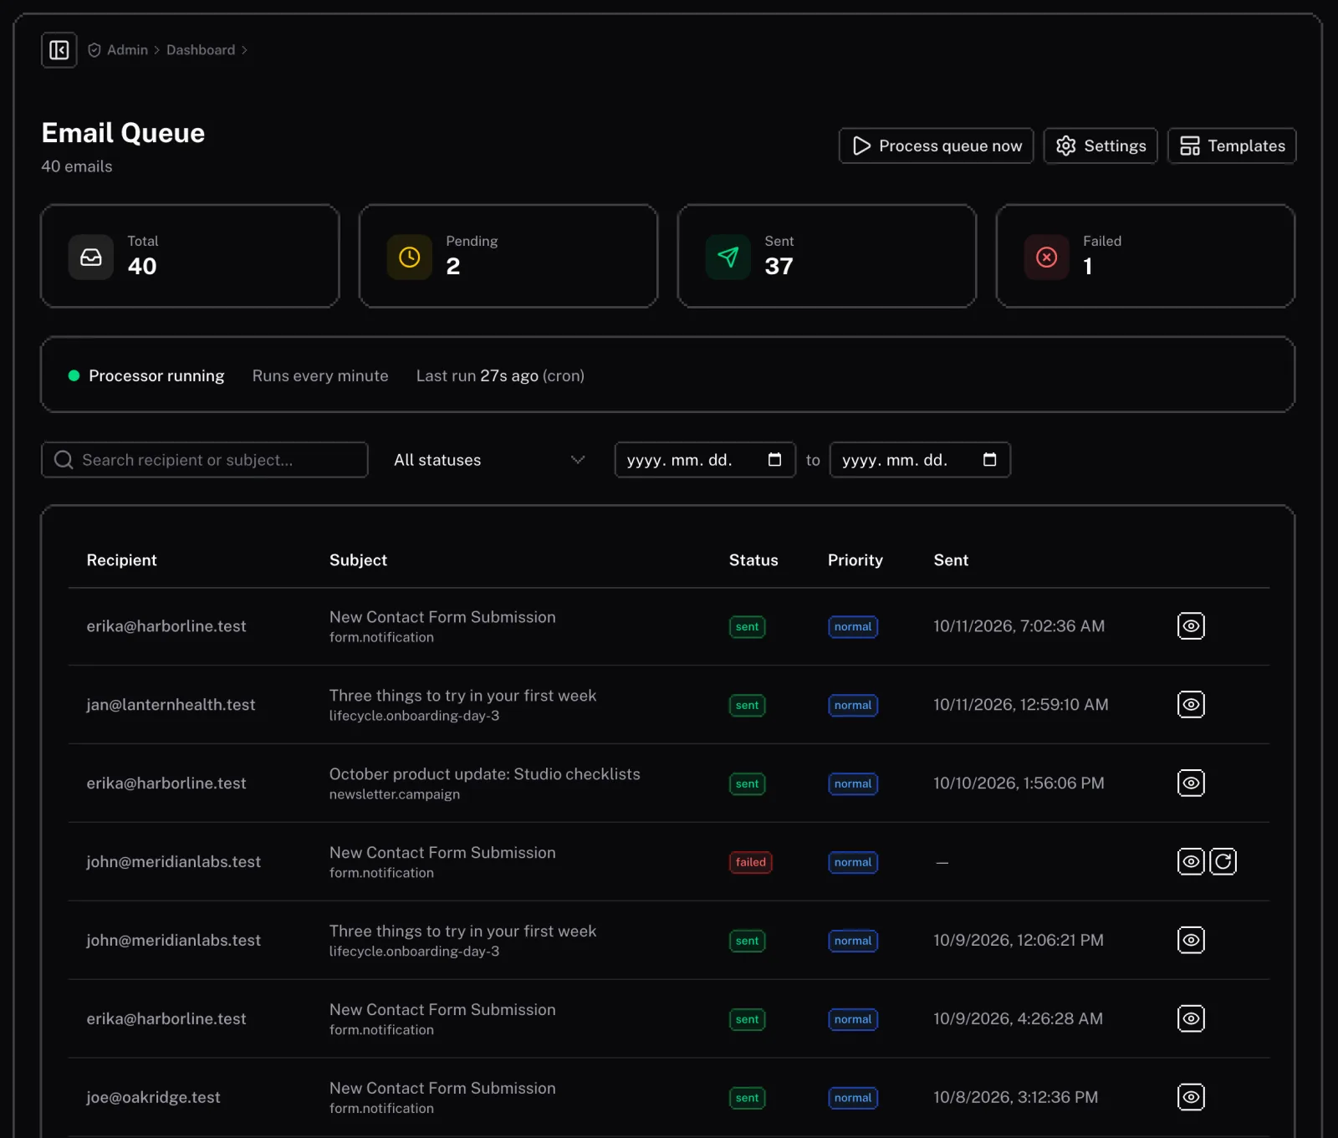View john@meridianlabs.test onboarding email details

[1191, 941]
